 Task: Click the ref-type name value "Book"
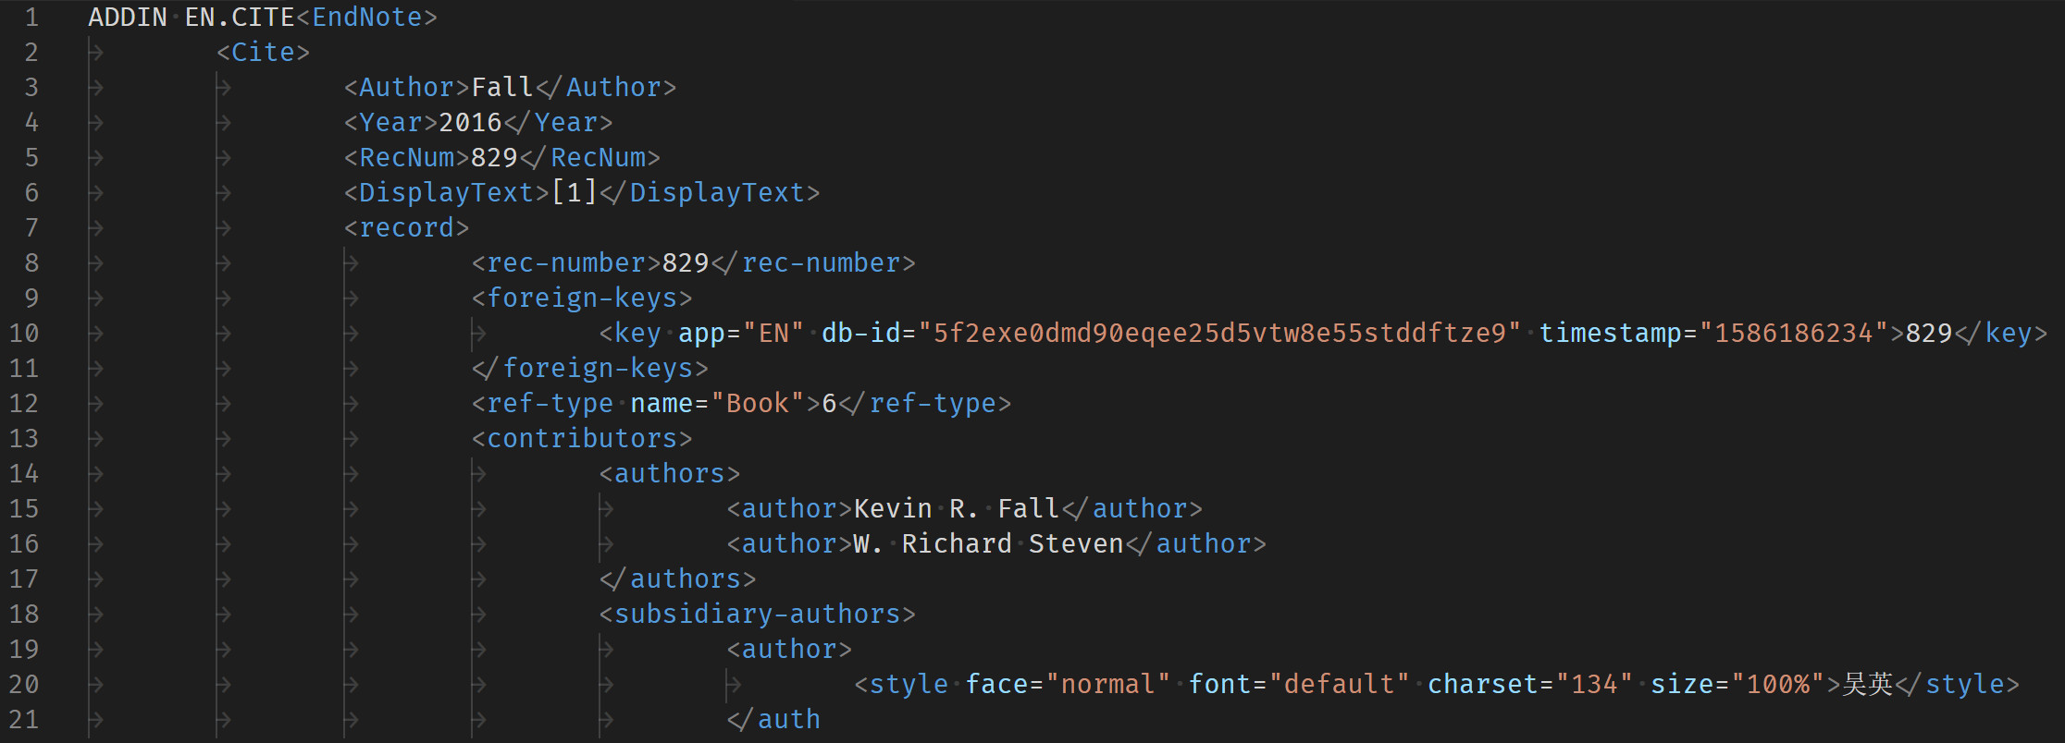[758, 403]
